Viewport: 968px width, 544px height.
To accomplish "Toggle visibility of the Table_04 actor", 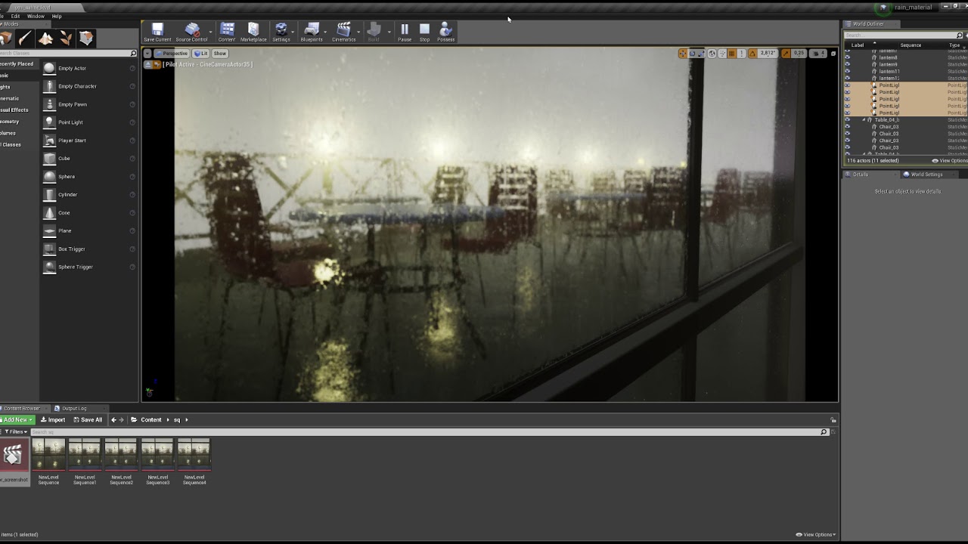I will click(847, 119).
